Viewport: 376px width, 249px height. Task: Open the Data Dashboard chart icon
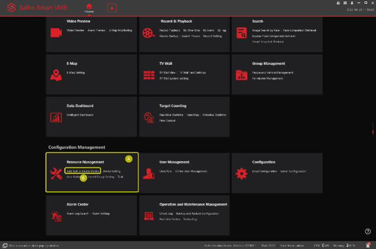(56, 117)
